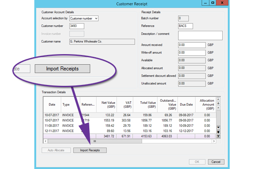This screenshot has width=264, height=169.
Task: Click the single up arrow scroll icon
Action: tap(218, 108)
